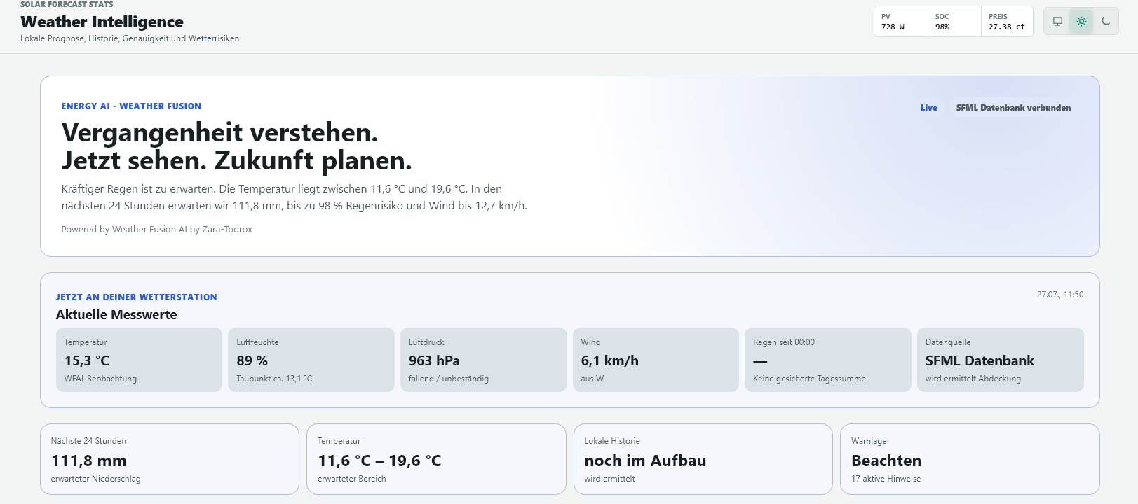Switch to system theme monitor icon
This screenshot has width=1138, height=504.
(1057, 21)
